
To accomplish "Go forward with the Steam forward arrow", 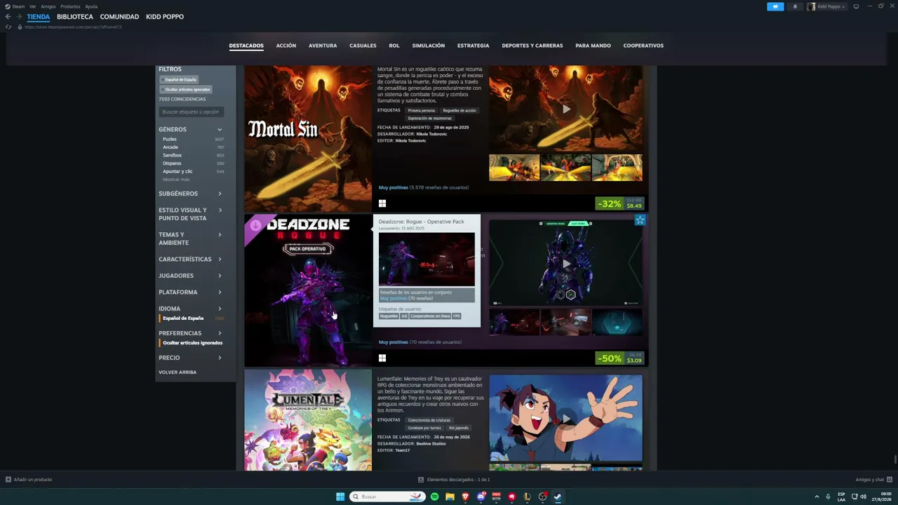I will tap(18, 17).
